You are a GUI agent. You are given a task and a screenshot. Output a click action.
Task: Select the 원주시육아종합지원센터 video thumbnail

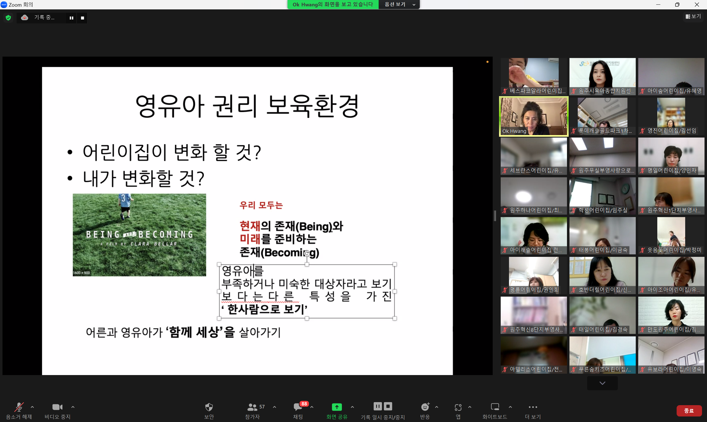point(602,77)
